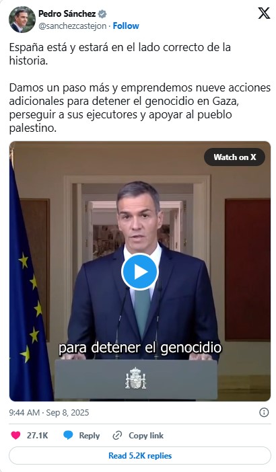276x472 pixels.
Task: Follow @sanchezcastejon
Action: coord(126,26)
